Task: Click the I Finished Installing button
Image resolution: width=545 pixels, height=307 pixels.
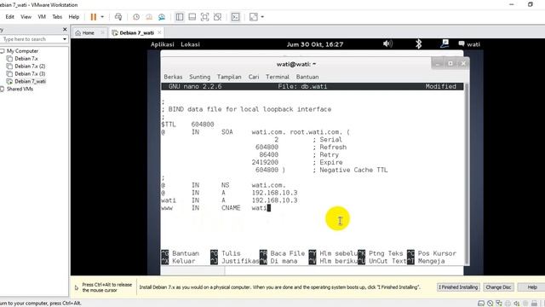Action: click(458, 287)
